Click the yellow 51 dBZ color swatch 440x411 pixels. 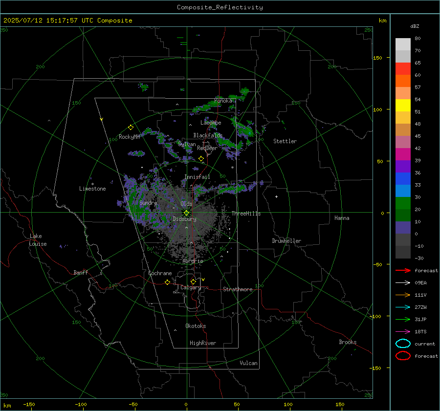tap(403, 105)
